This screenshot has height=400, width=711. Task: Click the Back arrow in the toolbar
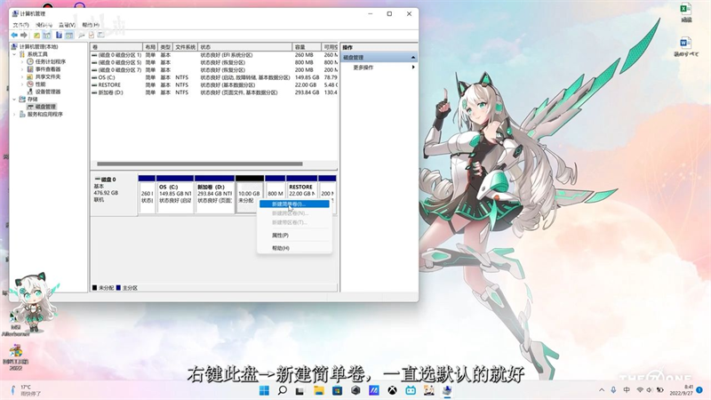pos(14,35)
